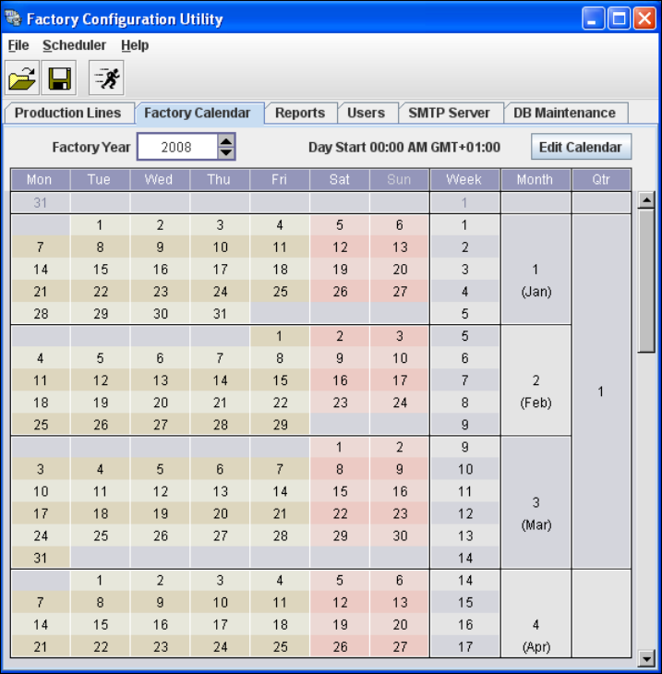Select the grayed 31 in first row
The height and width of the screenshot is (674, 662).
[40, 202]
